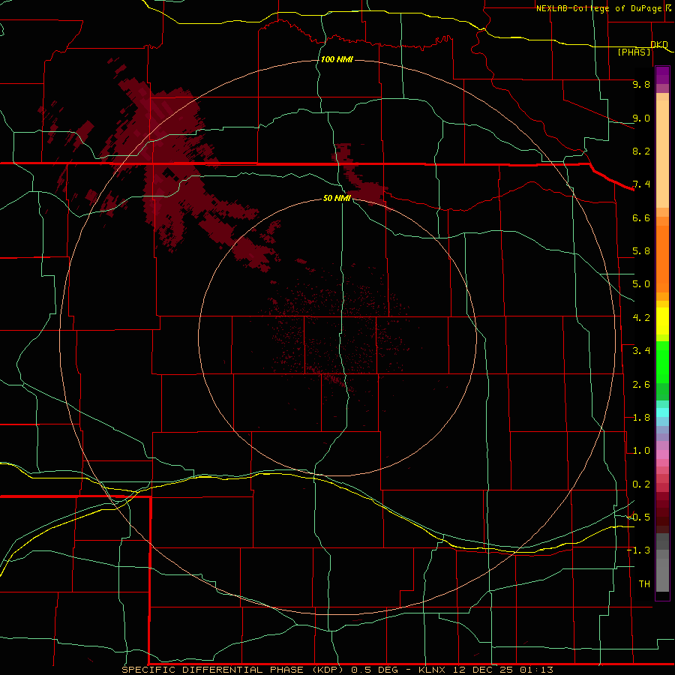The image size is (675, 675).
Task: Click the 100 NMI range ring label
Action: point(337,59)
